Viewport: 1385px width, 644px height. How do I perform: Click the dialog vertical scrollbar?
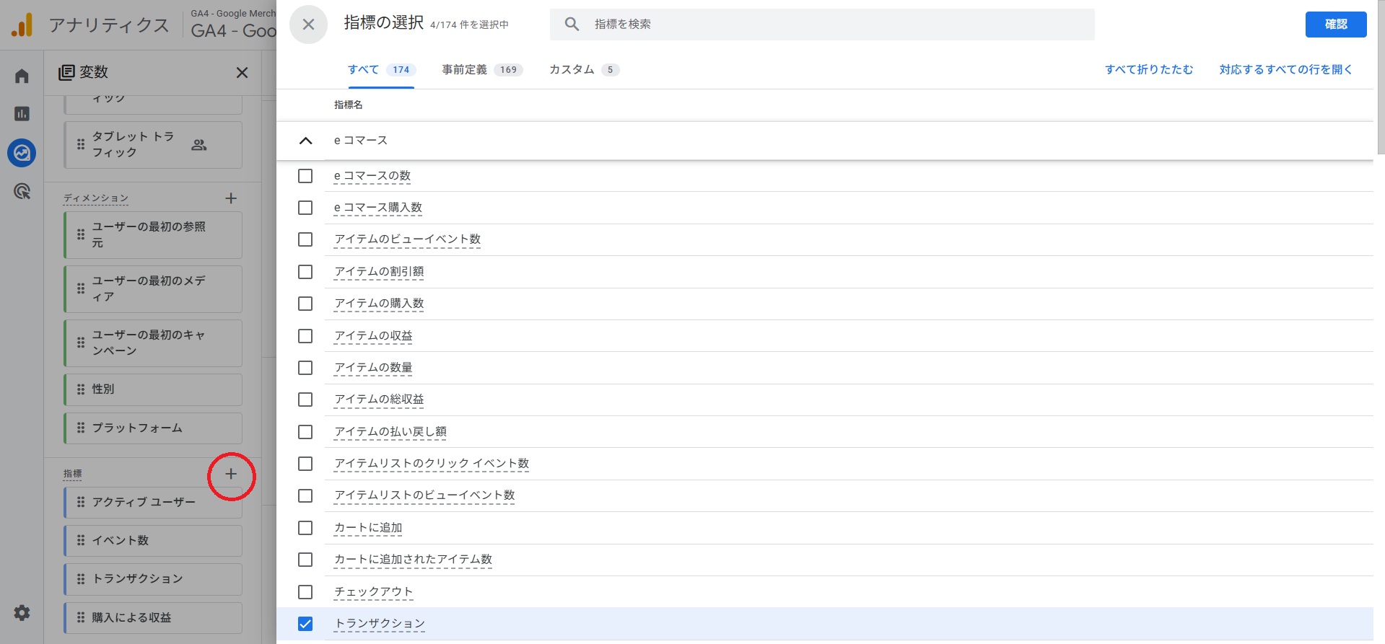1381,77
